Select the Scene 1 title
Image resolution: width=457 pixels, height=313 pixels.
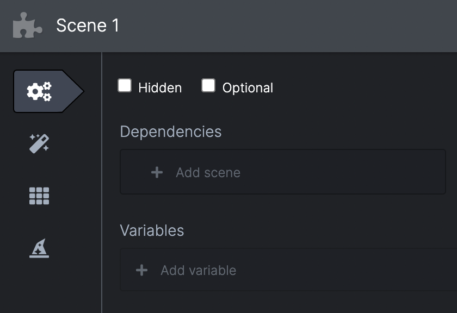coord(88,25)
